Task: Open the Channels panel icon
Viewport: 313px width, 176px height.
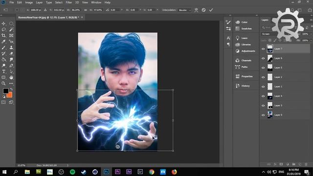Action: pos(238,60)
